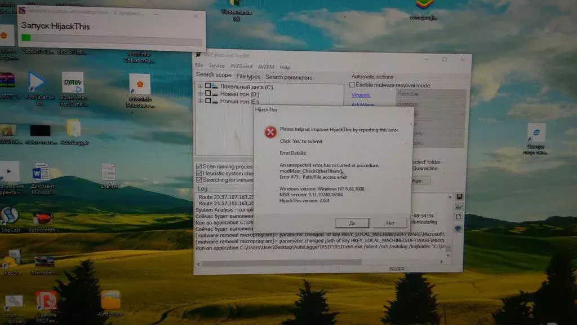The width and height of the screenshot is (577, 325).
Task: Click the blank page clear log icon
Action: (x=459, y=217)
